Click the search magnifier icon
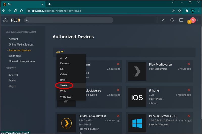The image size is (202, 134). [27, 20]
